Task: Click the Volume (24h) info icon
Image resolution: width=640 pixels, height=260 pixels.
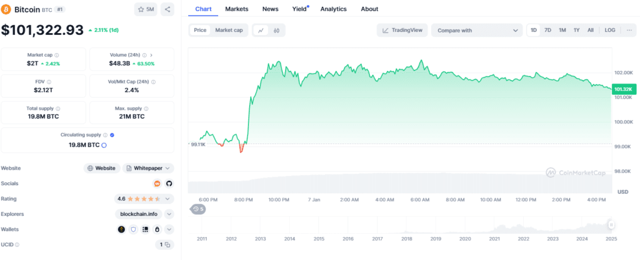Action: 144,55
